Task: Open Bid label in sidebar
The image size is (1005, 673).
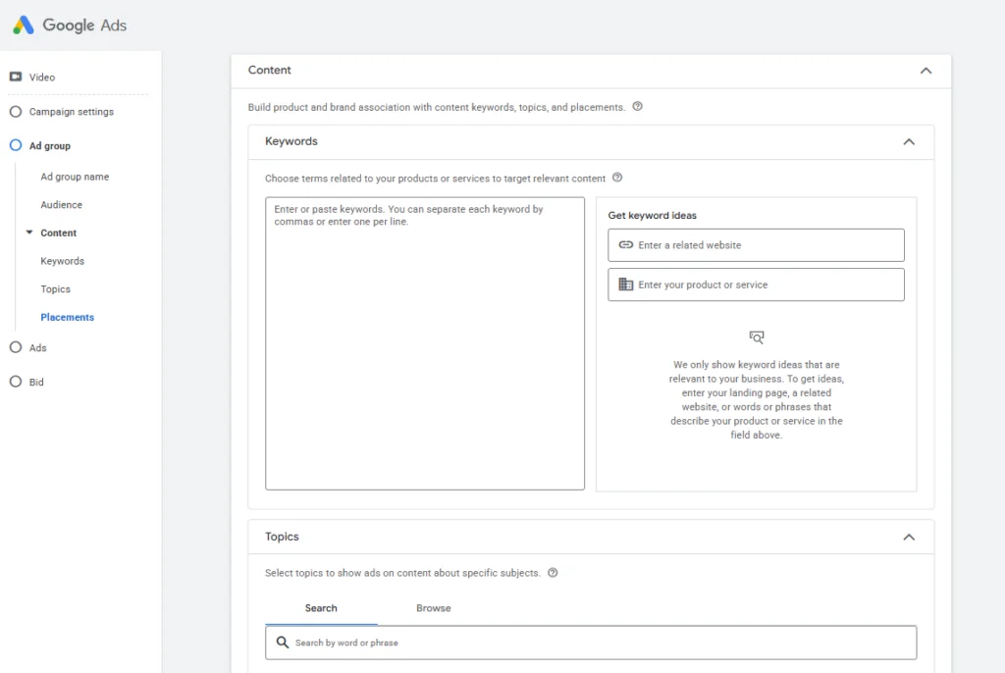Action: (36, 382)
